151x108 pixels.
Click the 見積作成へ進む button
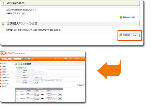click(129, 17)
